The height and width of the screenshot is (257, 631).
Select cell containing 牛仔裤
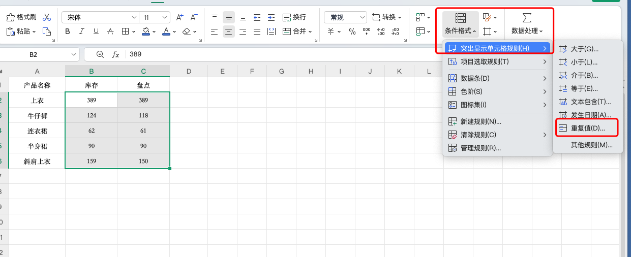click(x=37, y=115)
